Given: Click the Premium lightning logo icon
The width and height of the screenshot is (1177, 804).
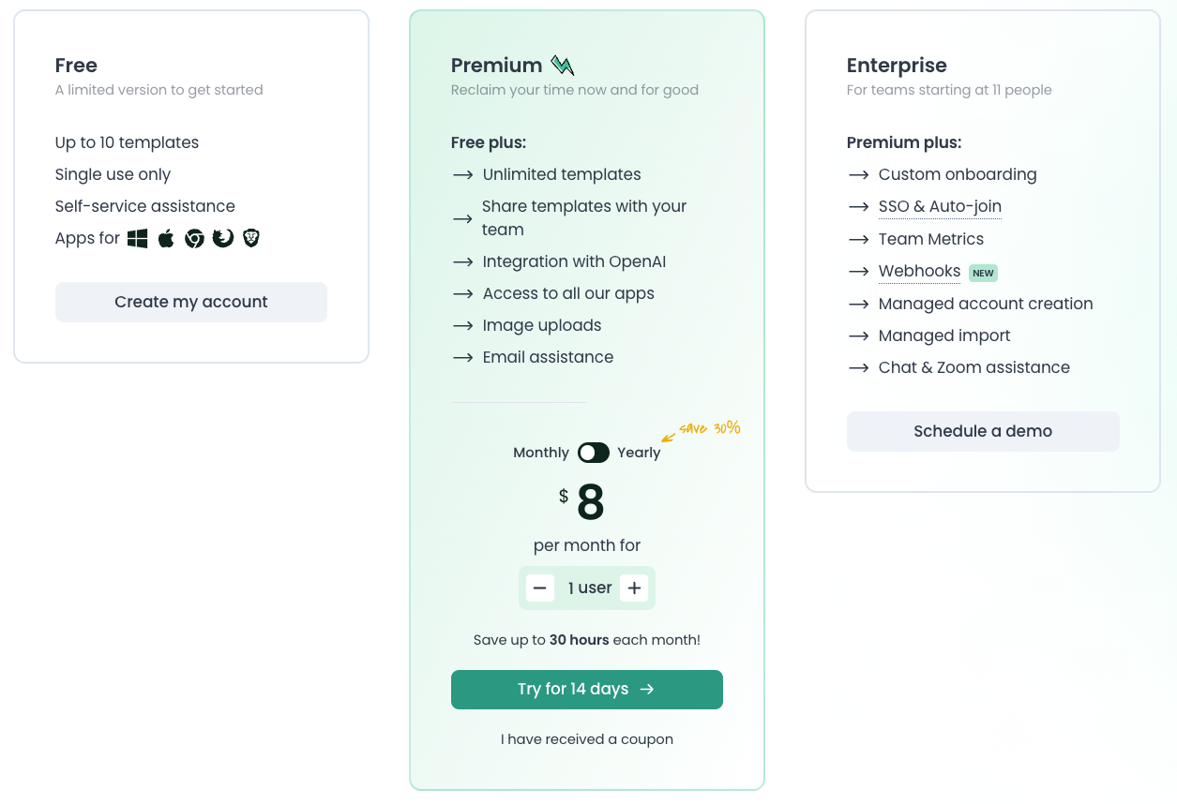Looking at the screenshot, I should [562, 66].
